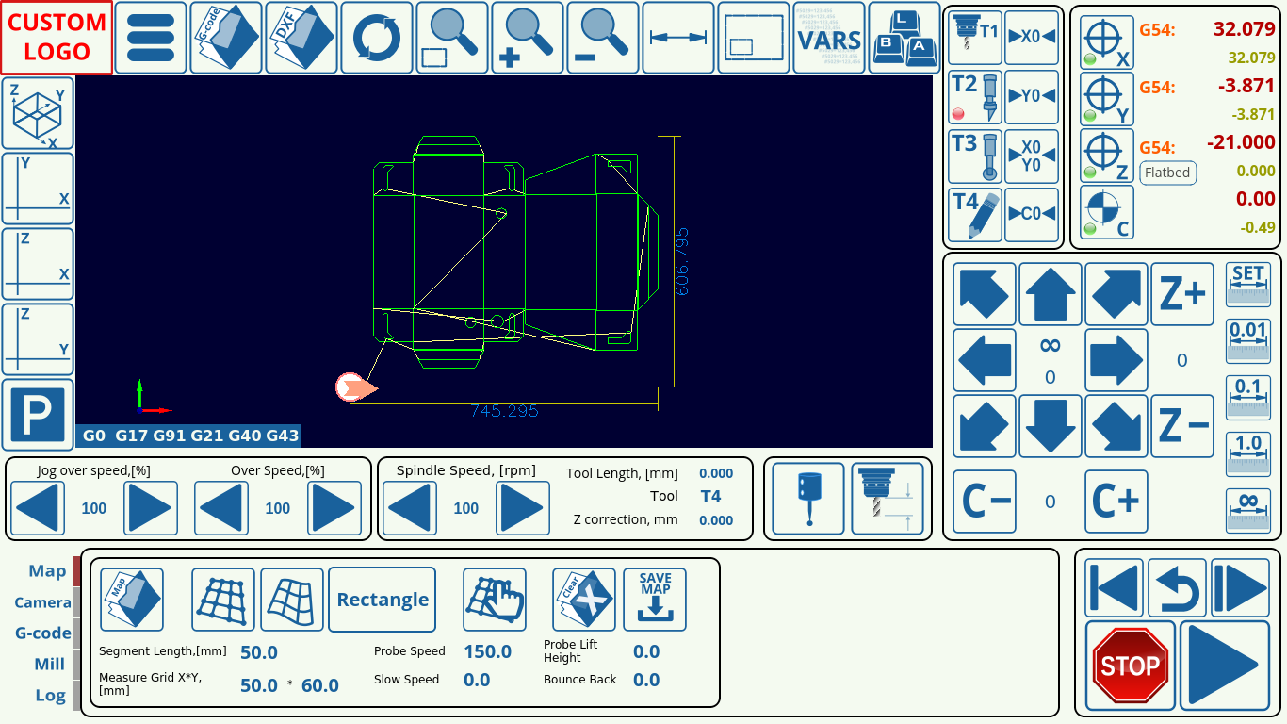Switch to the Camera tab
The image size is (1287, 724).
[x=42, y=602]
